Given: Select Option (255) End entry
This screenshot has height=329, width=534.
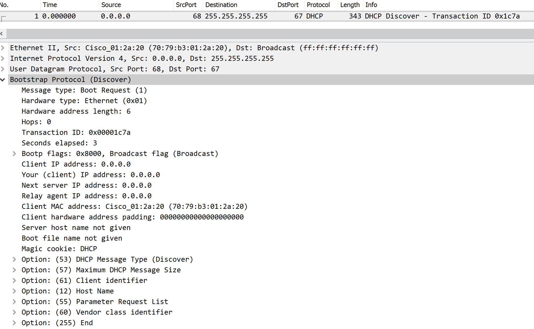Looking at the screenshot, I should pyautogui.click(x=57, y=323).
